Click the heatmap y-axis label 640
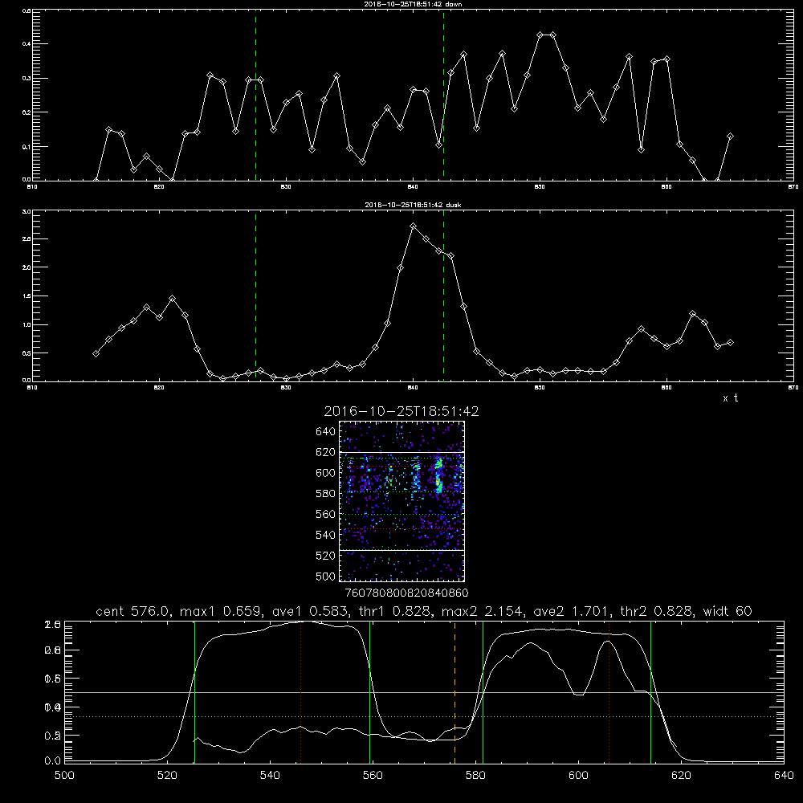 (326, 432)
